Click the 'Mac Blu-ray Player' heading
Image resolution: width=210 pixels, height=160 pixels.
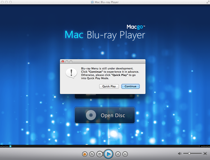105,35
